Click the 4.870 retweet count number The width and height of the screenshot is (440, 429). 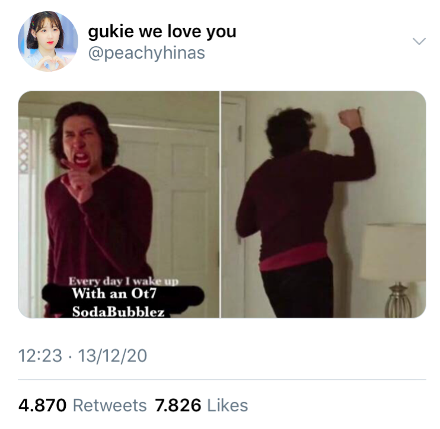pos(42,405)
